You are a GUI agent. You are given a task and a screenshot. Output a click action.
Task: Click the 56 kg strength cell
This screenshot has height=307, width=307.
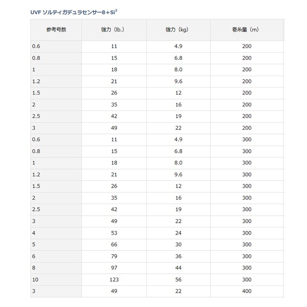(178, 280)
